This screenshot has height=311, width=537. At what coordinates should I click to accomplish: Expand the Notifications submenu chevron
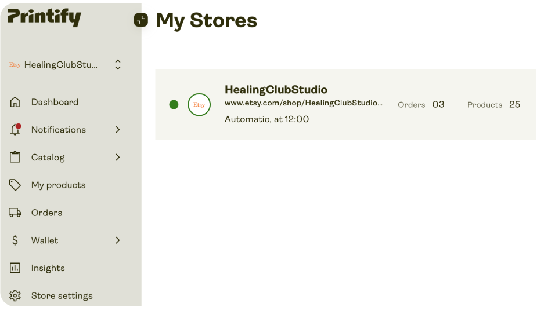point(118,130)
